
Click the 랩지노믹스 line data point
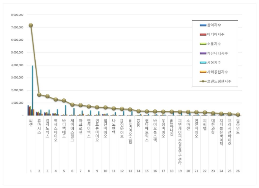[x=47, y=96]
